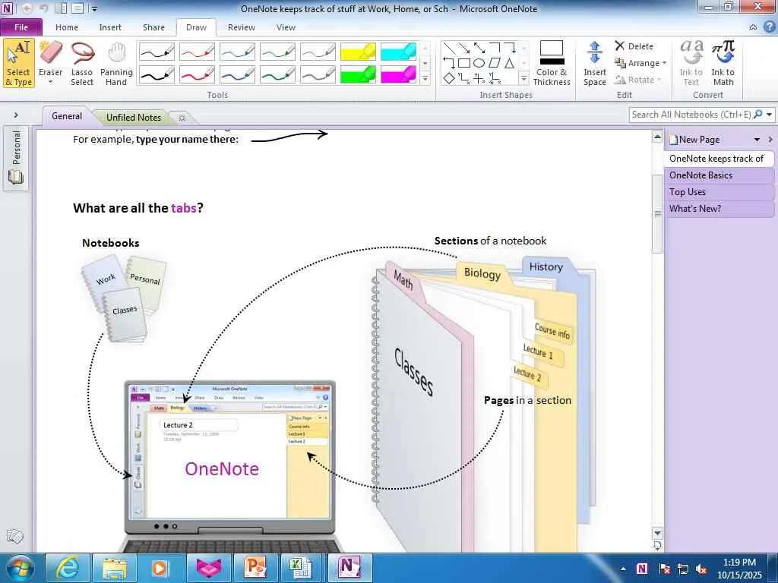The width and height of the screenshot is (778, 583).
Task: Create a New Page
Action: pyautogui.click(x=694, y=140)
